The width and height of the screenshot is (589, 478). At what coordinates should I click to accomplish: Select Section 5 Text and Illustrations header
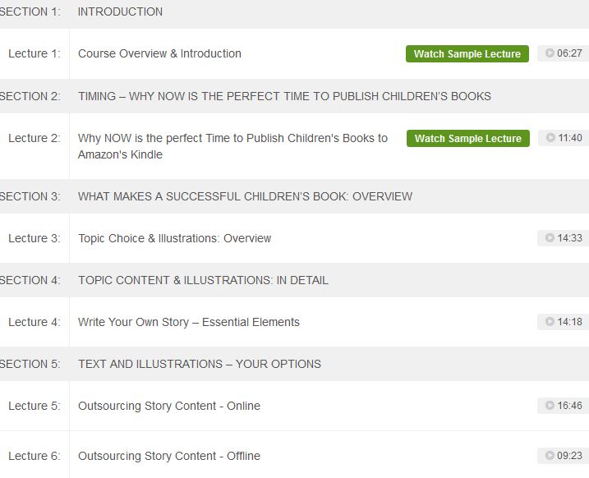pyautogui.click(x=294, y=364)
